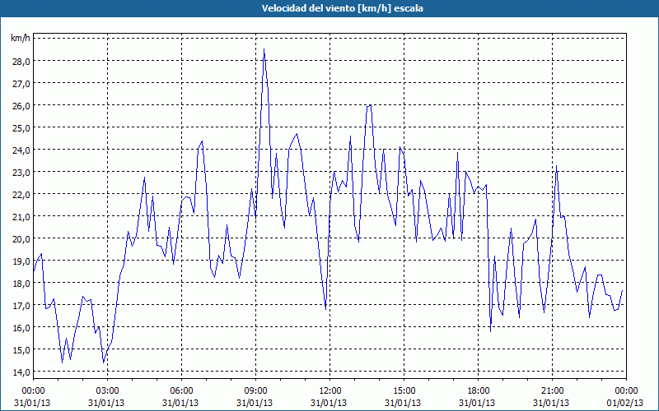Click the 12:00 time label

pyautogui.click(x=330, y=391)
